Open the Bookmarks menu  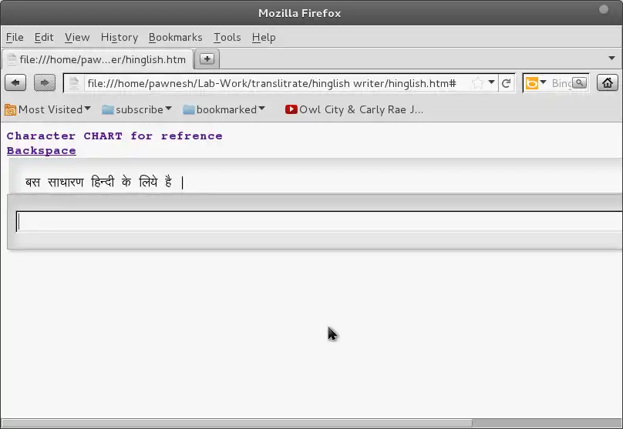[175, 37]
